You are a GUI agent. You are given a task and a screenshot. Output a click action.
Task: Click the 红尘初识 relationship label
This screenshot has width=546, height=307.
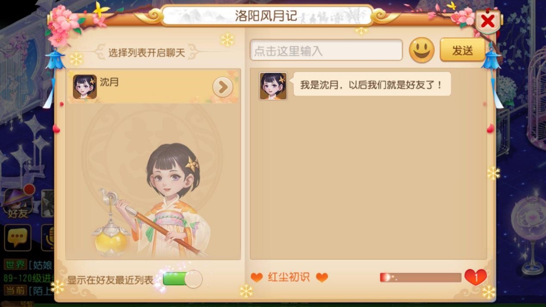[289, 277]
